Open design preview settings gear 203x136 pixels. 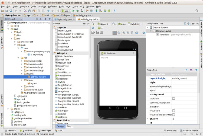pyautogui.click(x=144, y=33)
